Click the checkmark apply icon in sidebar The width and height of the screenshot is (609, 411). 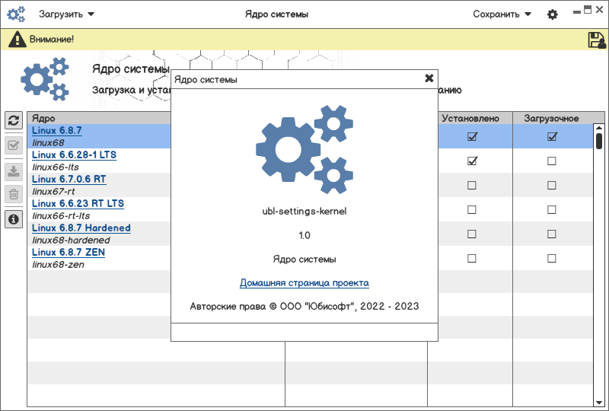coord(13,145)
